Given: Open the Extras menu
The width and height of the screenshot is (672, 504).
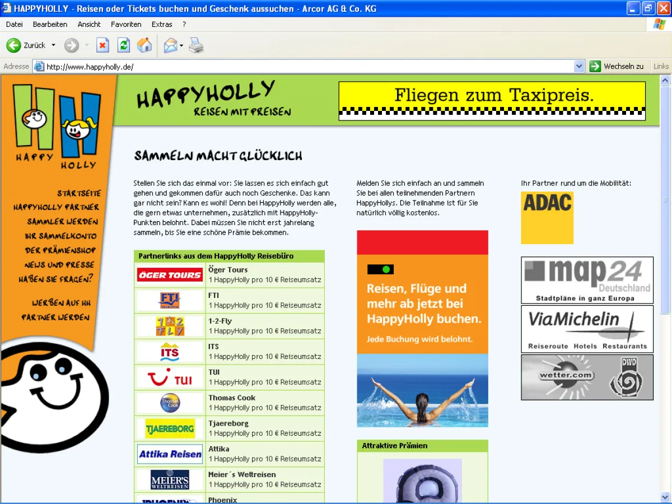Looking at the screenshot, I should [162, 24].
